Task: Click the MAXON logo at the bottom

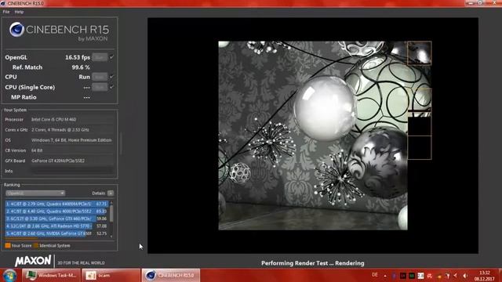Action: point(33,261)
